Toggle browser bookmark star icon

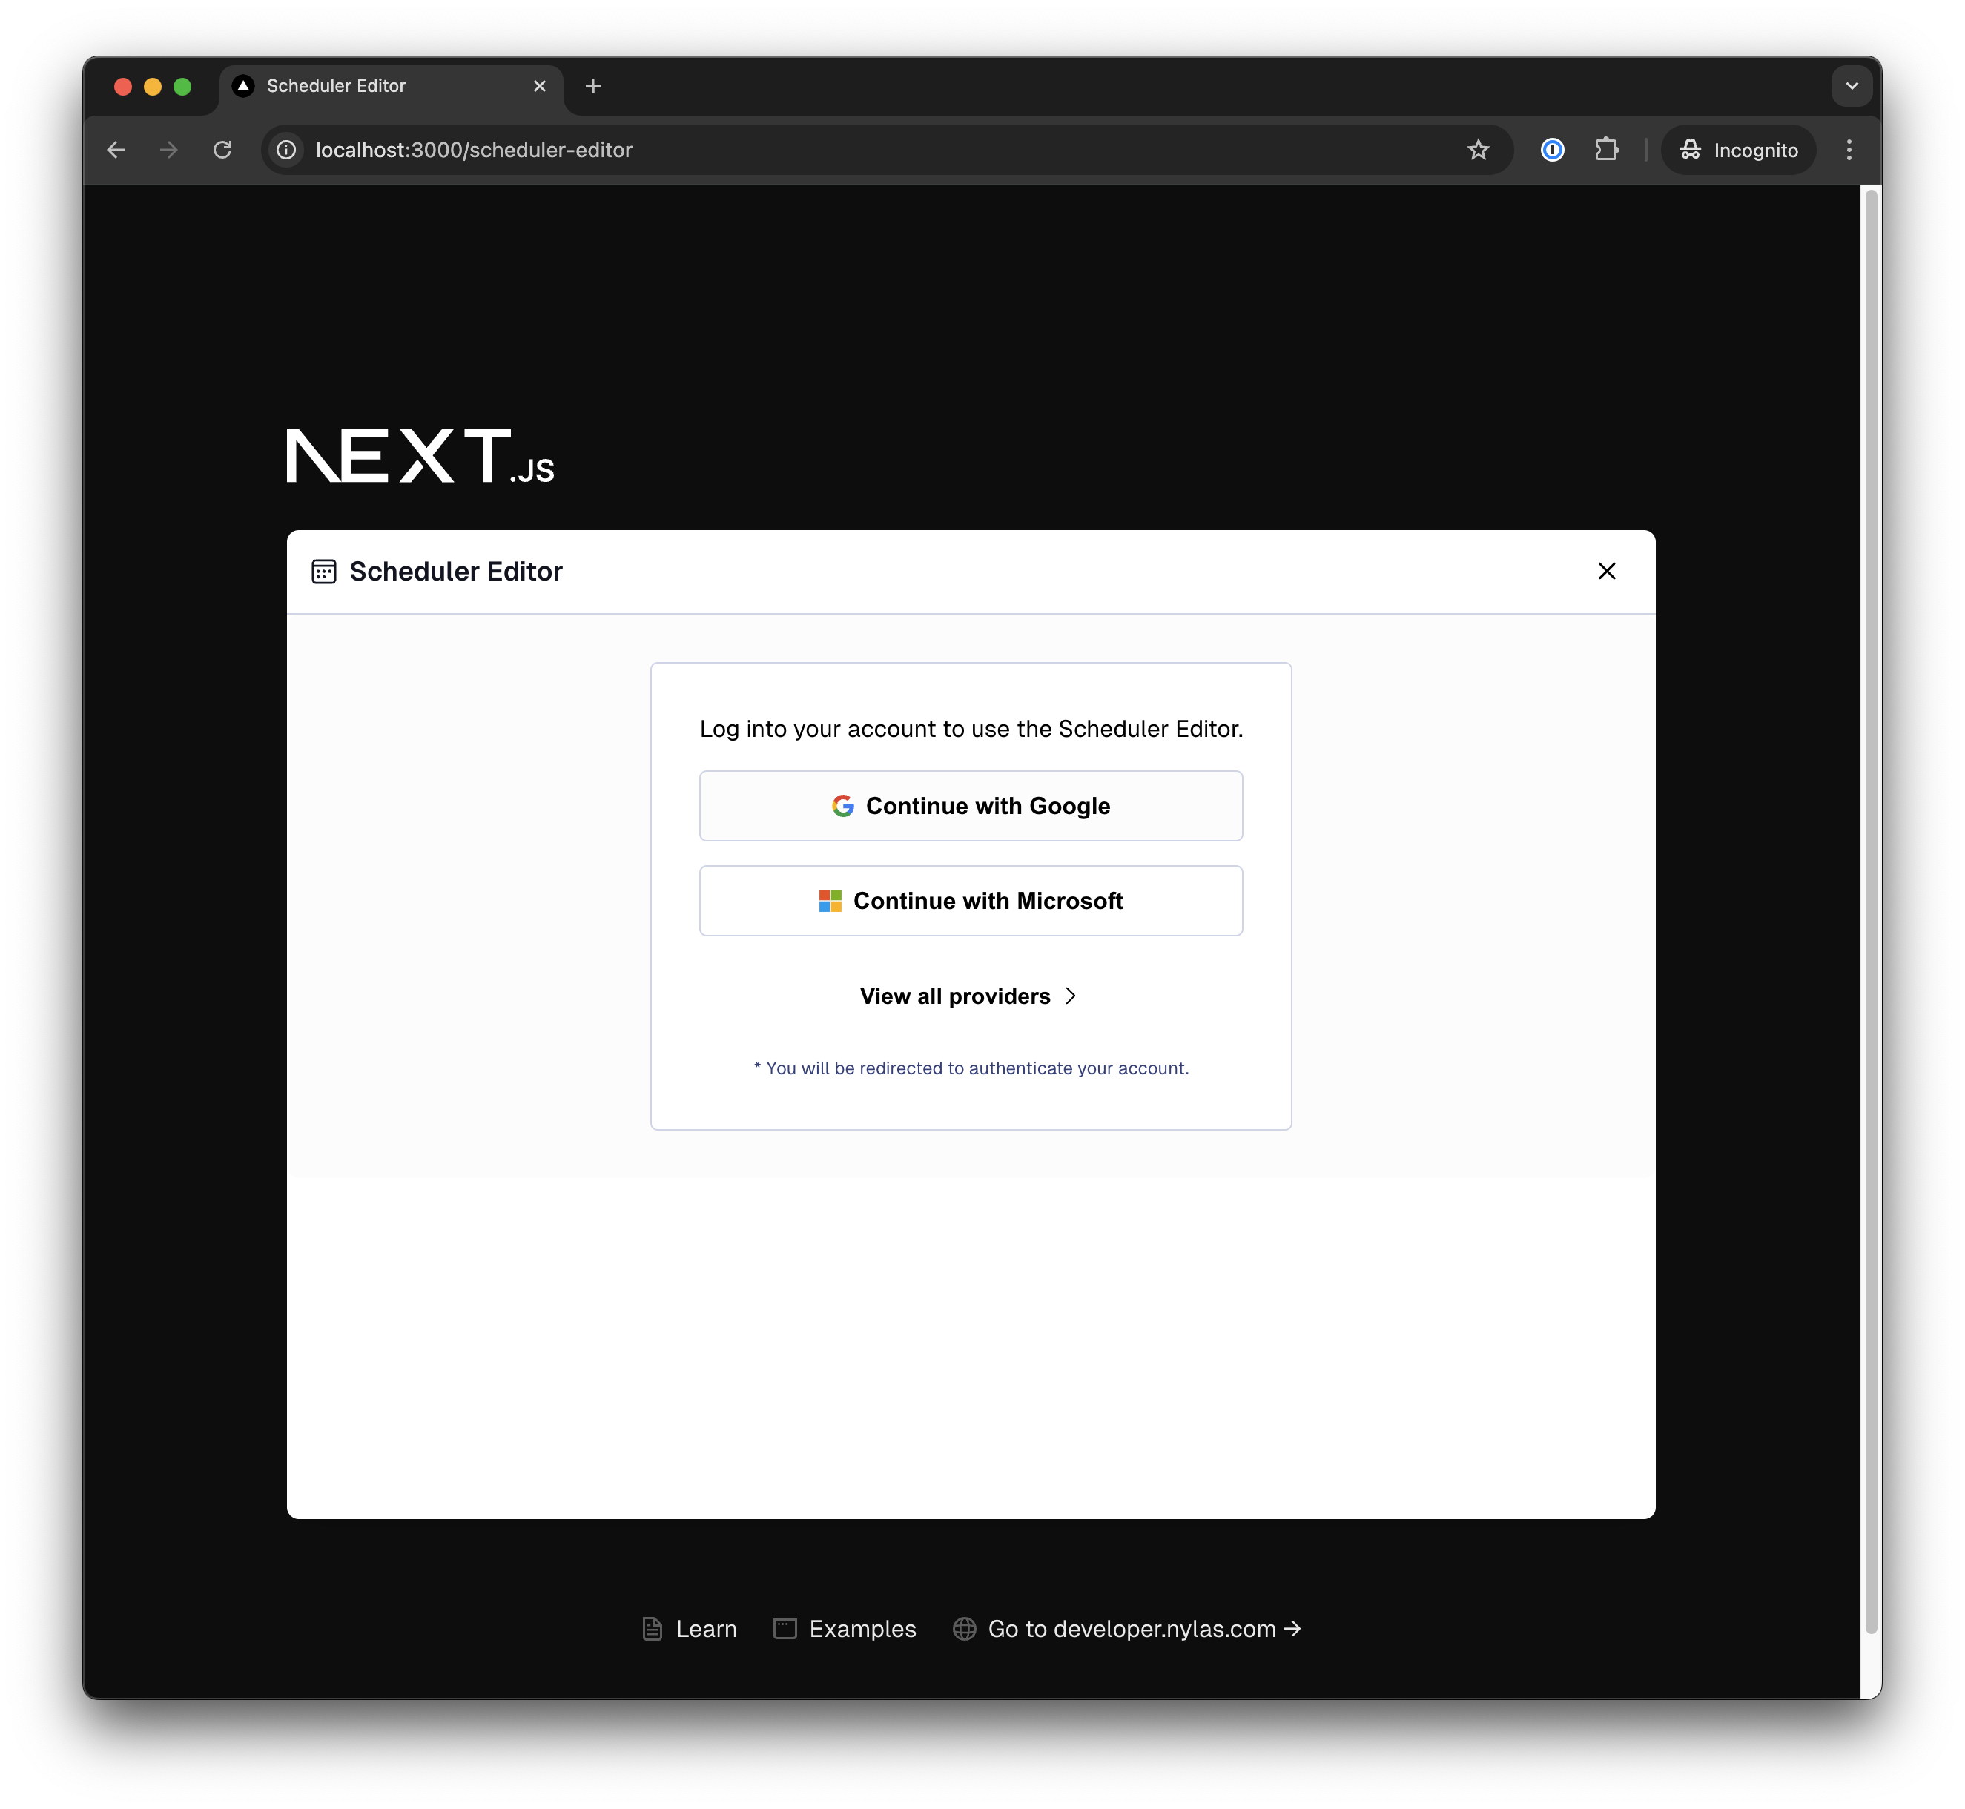[1477, 149]
